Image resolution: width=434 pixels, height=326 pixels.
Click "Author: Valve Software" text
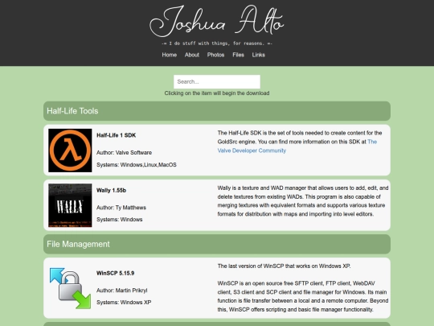124,152
